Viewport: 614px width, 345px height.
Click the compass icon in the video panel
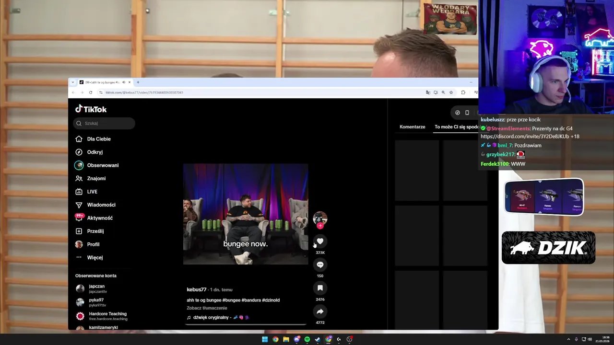coord(458,113)
